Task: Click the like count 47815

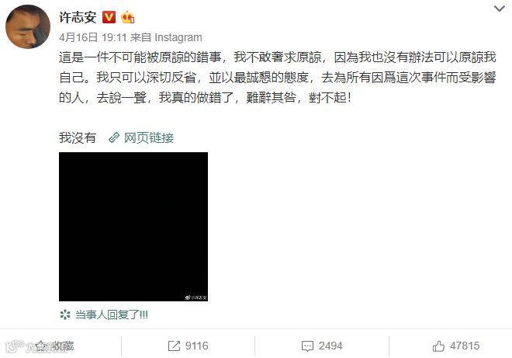Action: point(465,346)
